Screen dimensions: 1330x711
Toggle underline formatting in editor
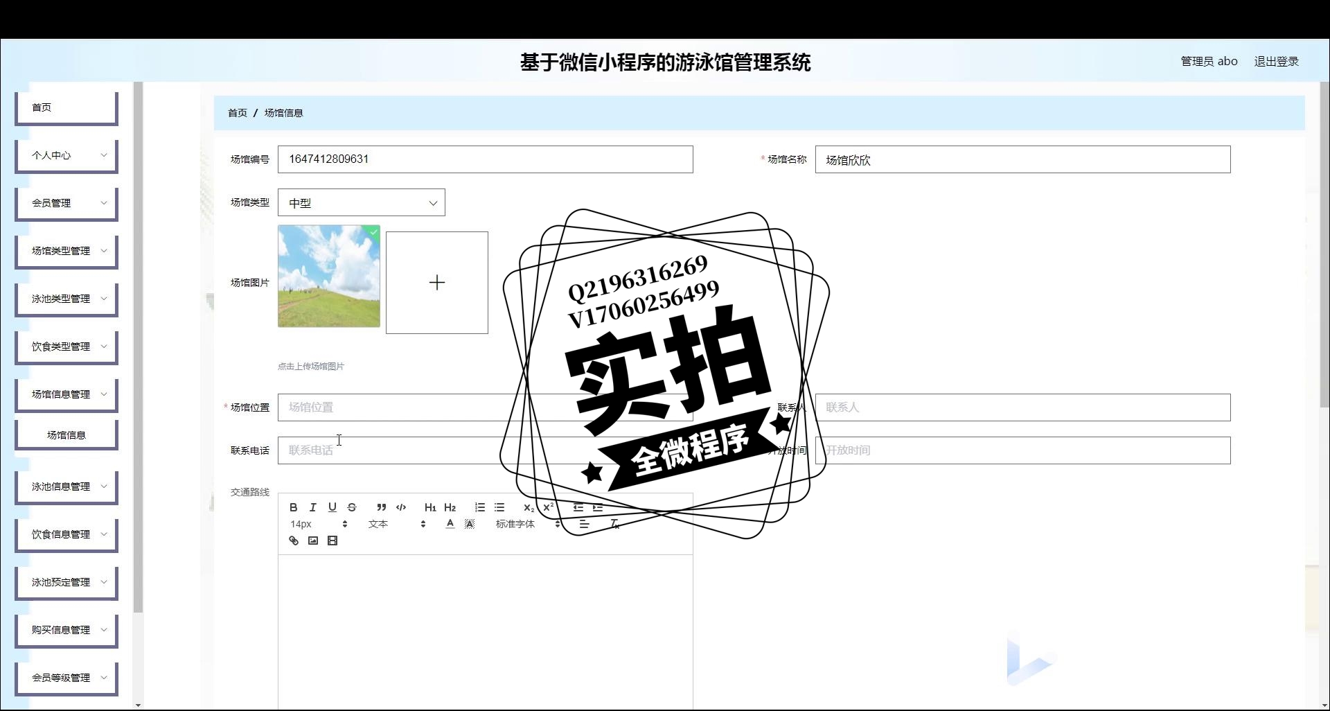[332, 507]
